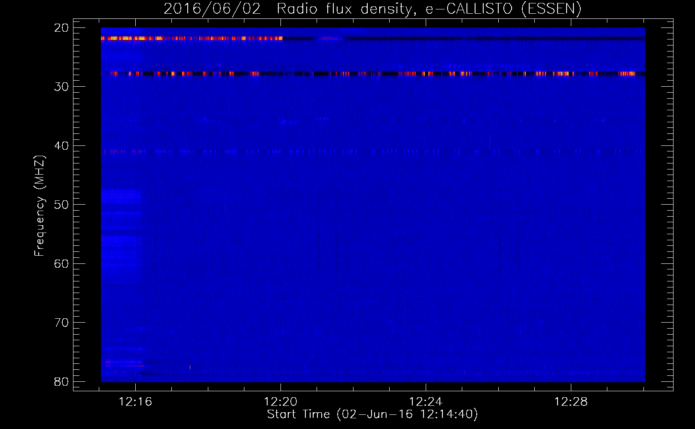Click the 80 frequency tick label
The height and width of the screenshot is (429, 695).
coord(61,382)
